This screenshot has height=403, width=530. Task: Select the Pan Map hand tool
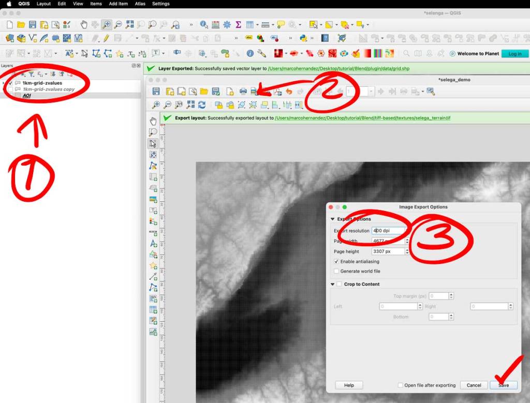(84, 24)
